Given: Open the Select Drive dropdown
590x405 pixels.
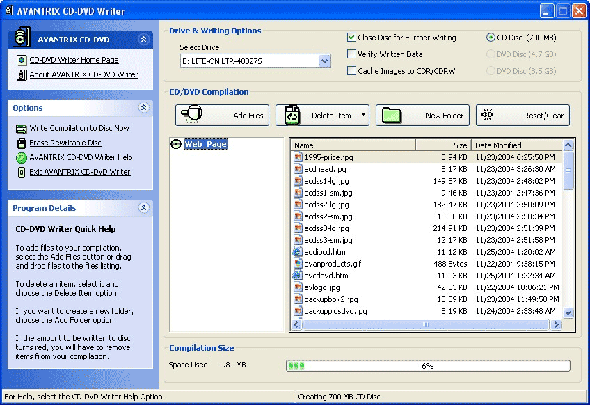Looking at the screenshot, I should (x=324, y=61).
